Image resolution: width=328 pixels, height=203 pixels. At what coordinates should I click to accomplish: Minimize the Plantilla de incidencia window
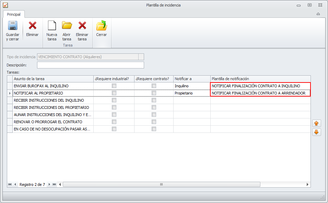(299, 5)
